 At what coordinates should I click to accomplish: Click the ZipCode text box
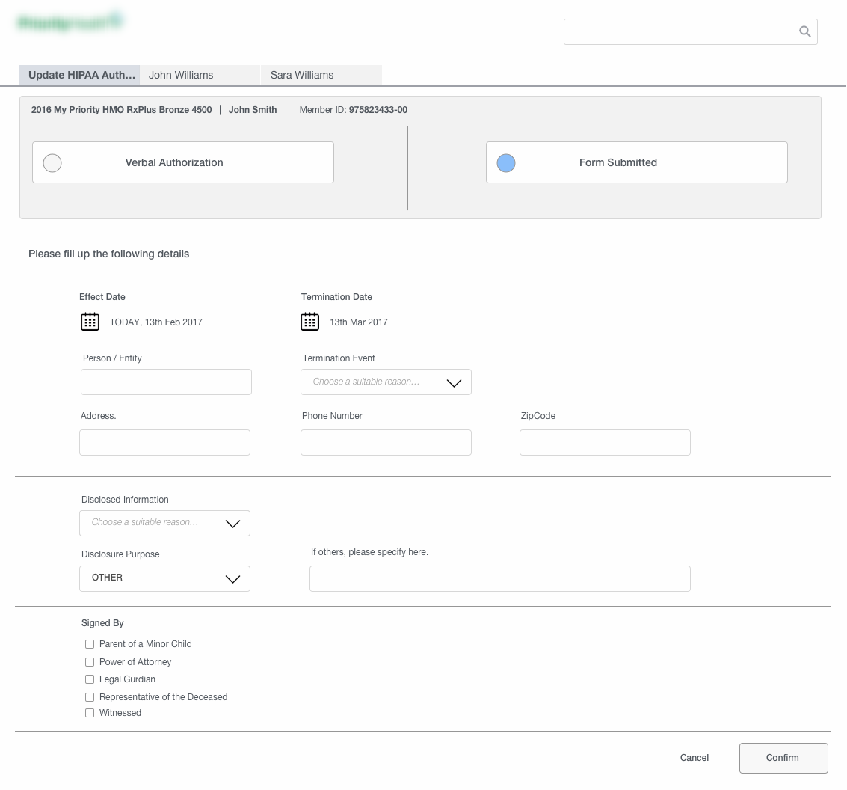click(605, 442)
